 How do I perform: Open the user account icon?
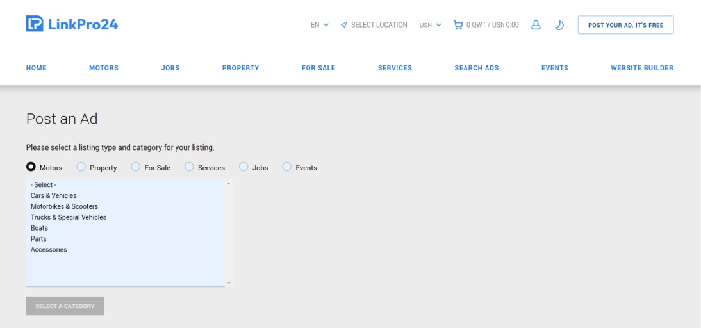pos(536,25)
